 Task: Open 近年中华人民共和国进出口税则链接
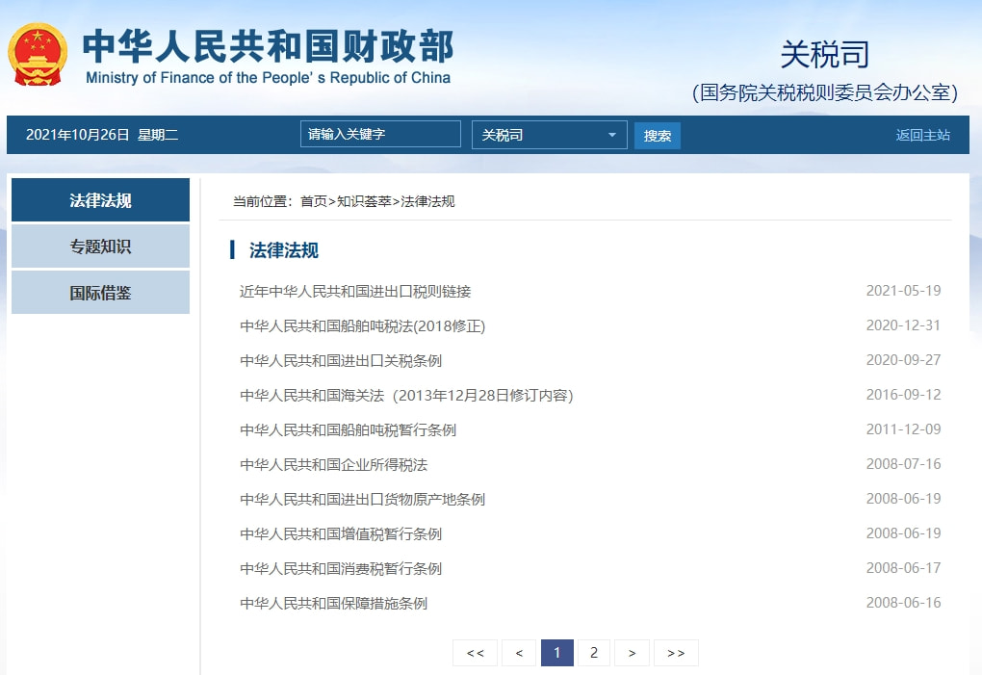coord(356,290)
